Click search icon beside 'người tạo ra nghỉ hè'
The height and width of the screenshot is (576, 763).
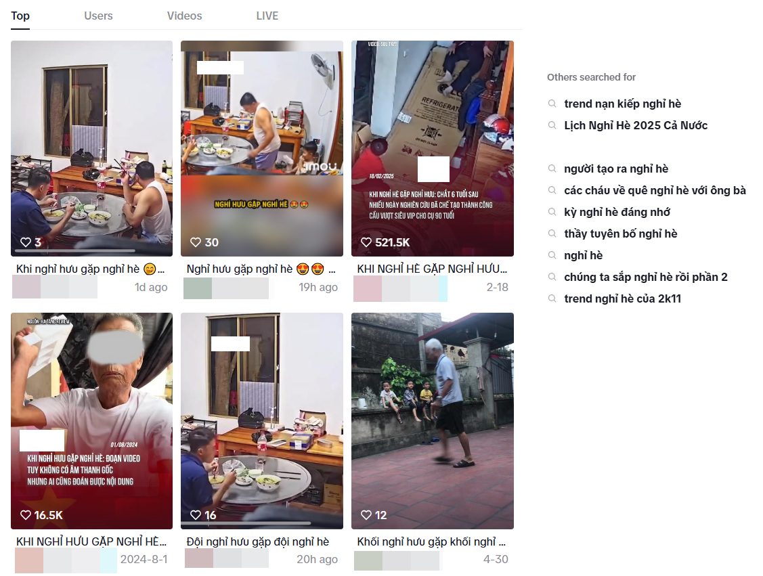pos(552,169)
